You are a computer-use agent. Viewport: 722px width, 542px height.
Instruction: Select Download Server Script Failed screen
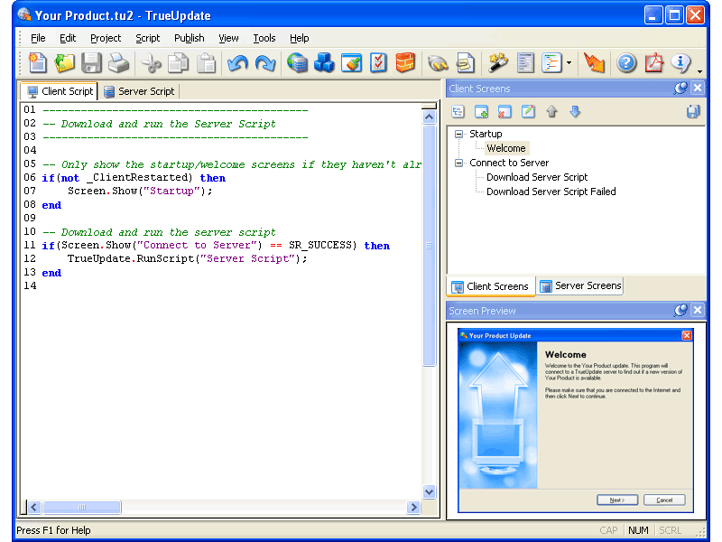coord(551,192)
